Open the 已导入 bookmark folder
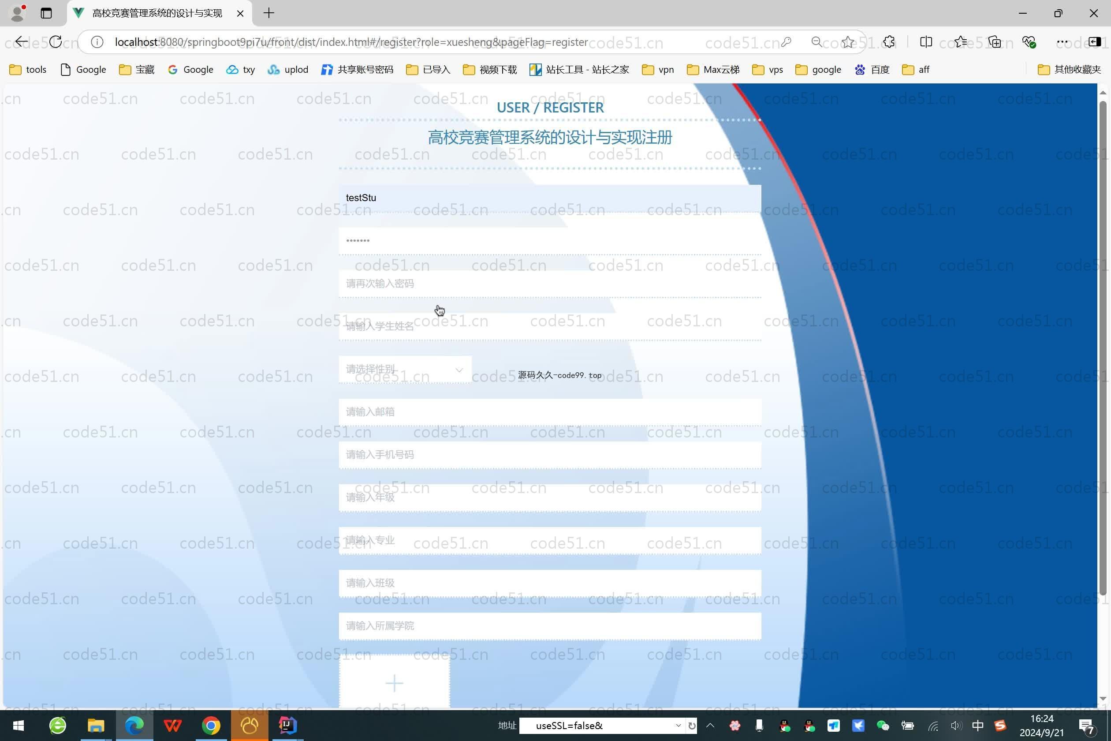This screenshot has width=1111, height=741. click(428, 70)
